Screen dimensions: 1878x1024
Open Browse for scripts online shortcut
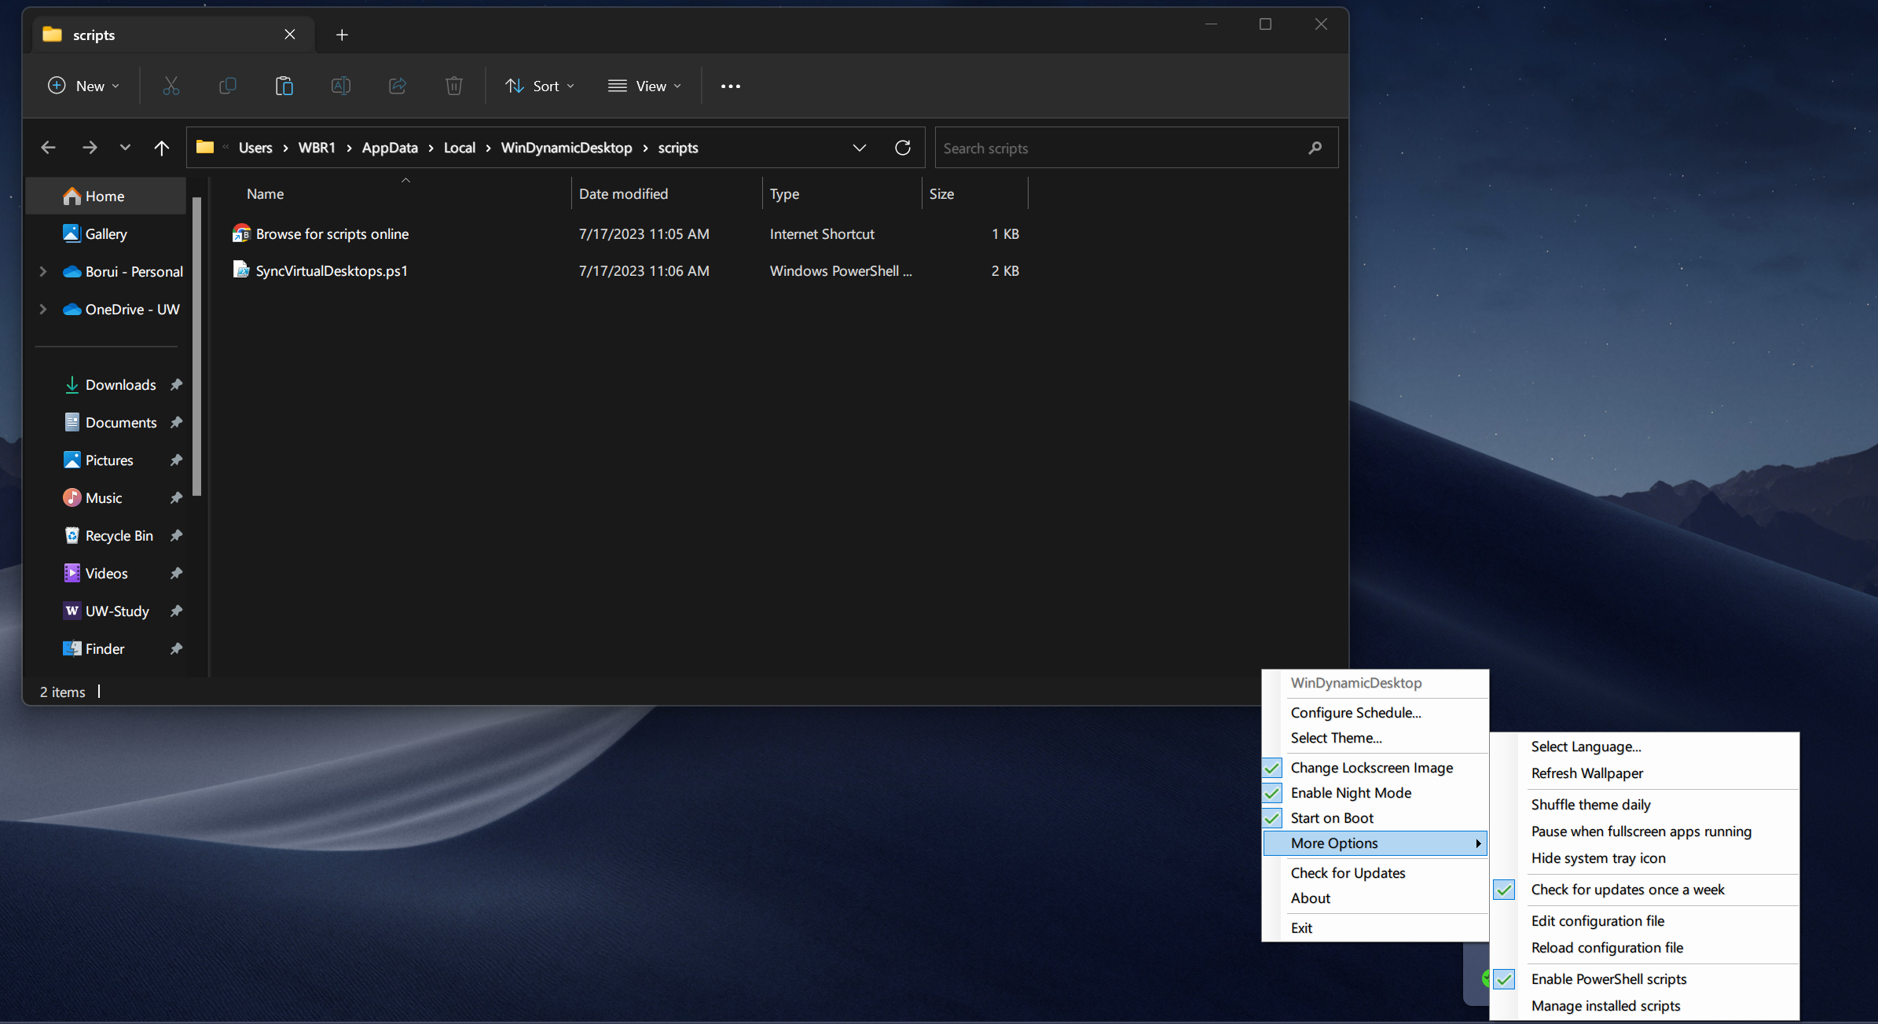pyautogui.click(x=332, y=233)
